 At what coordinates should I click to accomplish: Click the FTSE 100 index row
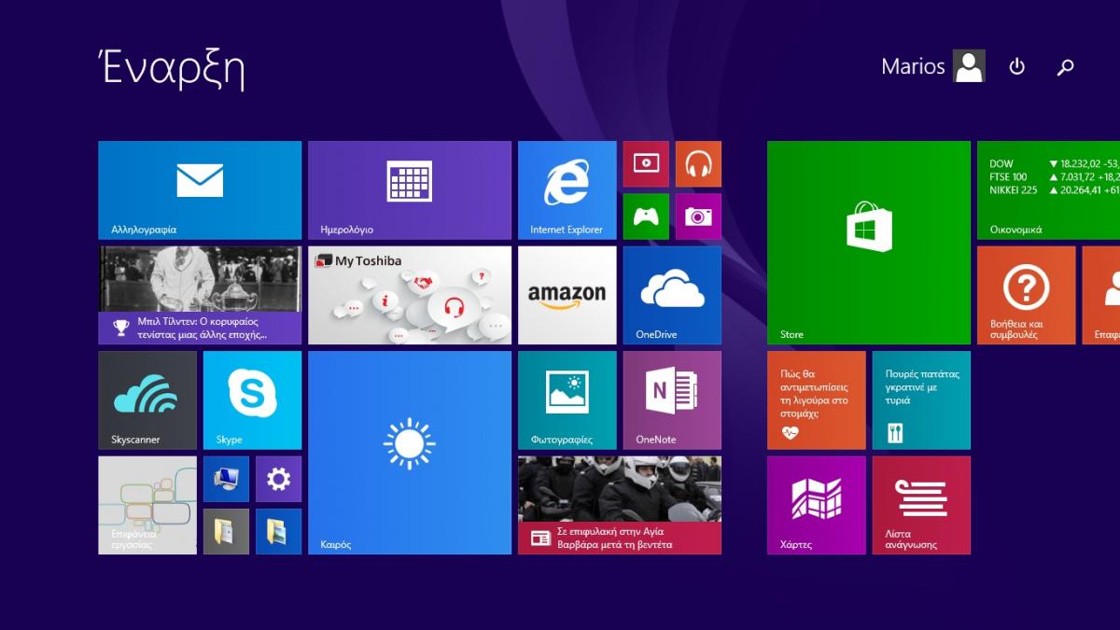pyautogui.click(x=1054, y=176)
